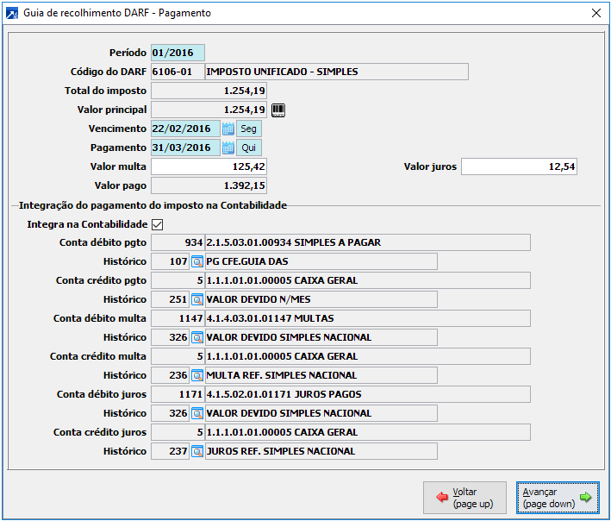Search histórico for code 107
611x521 pixels.
tap(197, 261)
